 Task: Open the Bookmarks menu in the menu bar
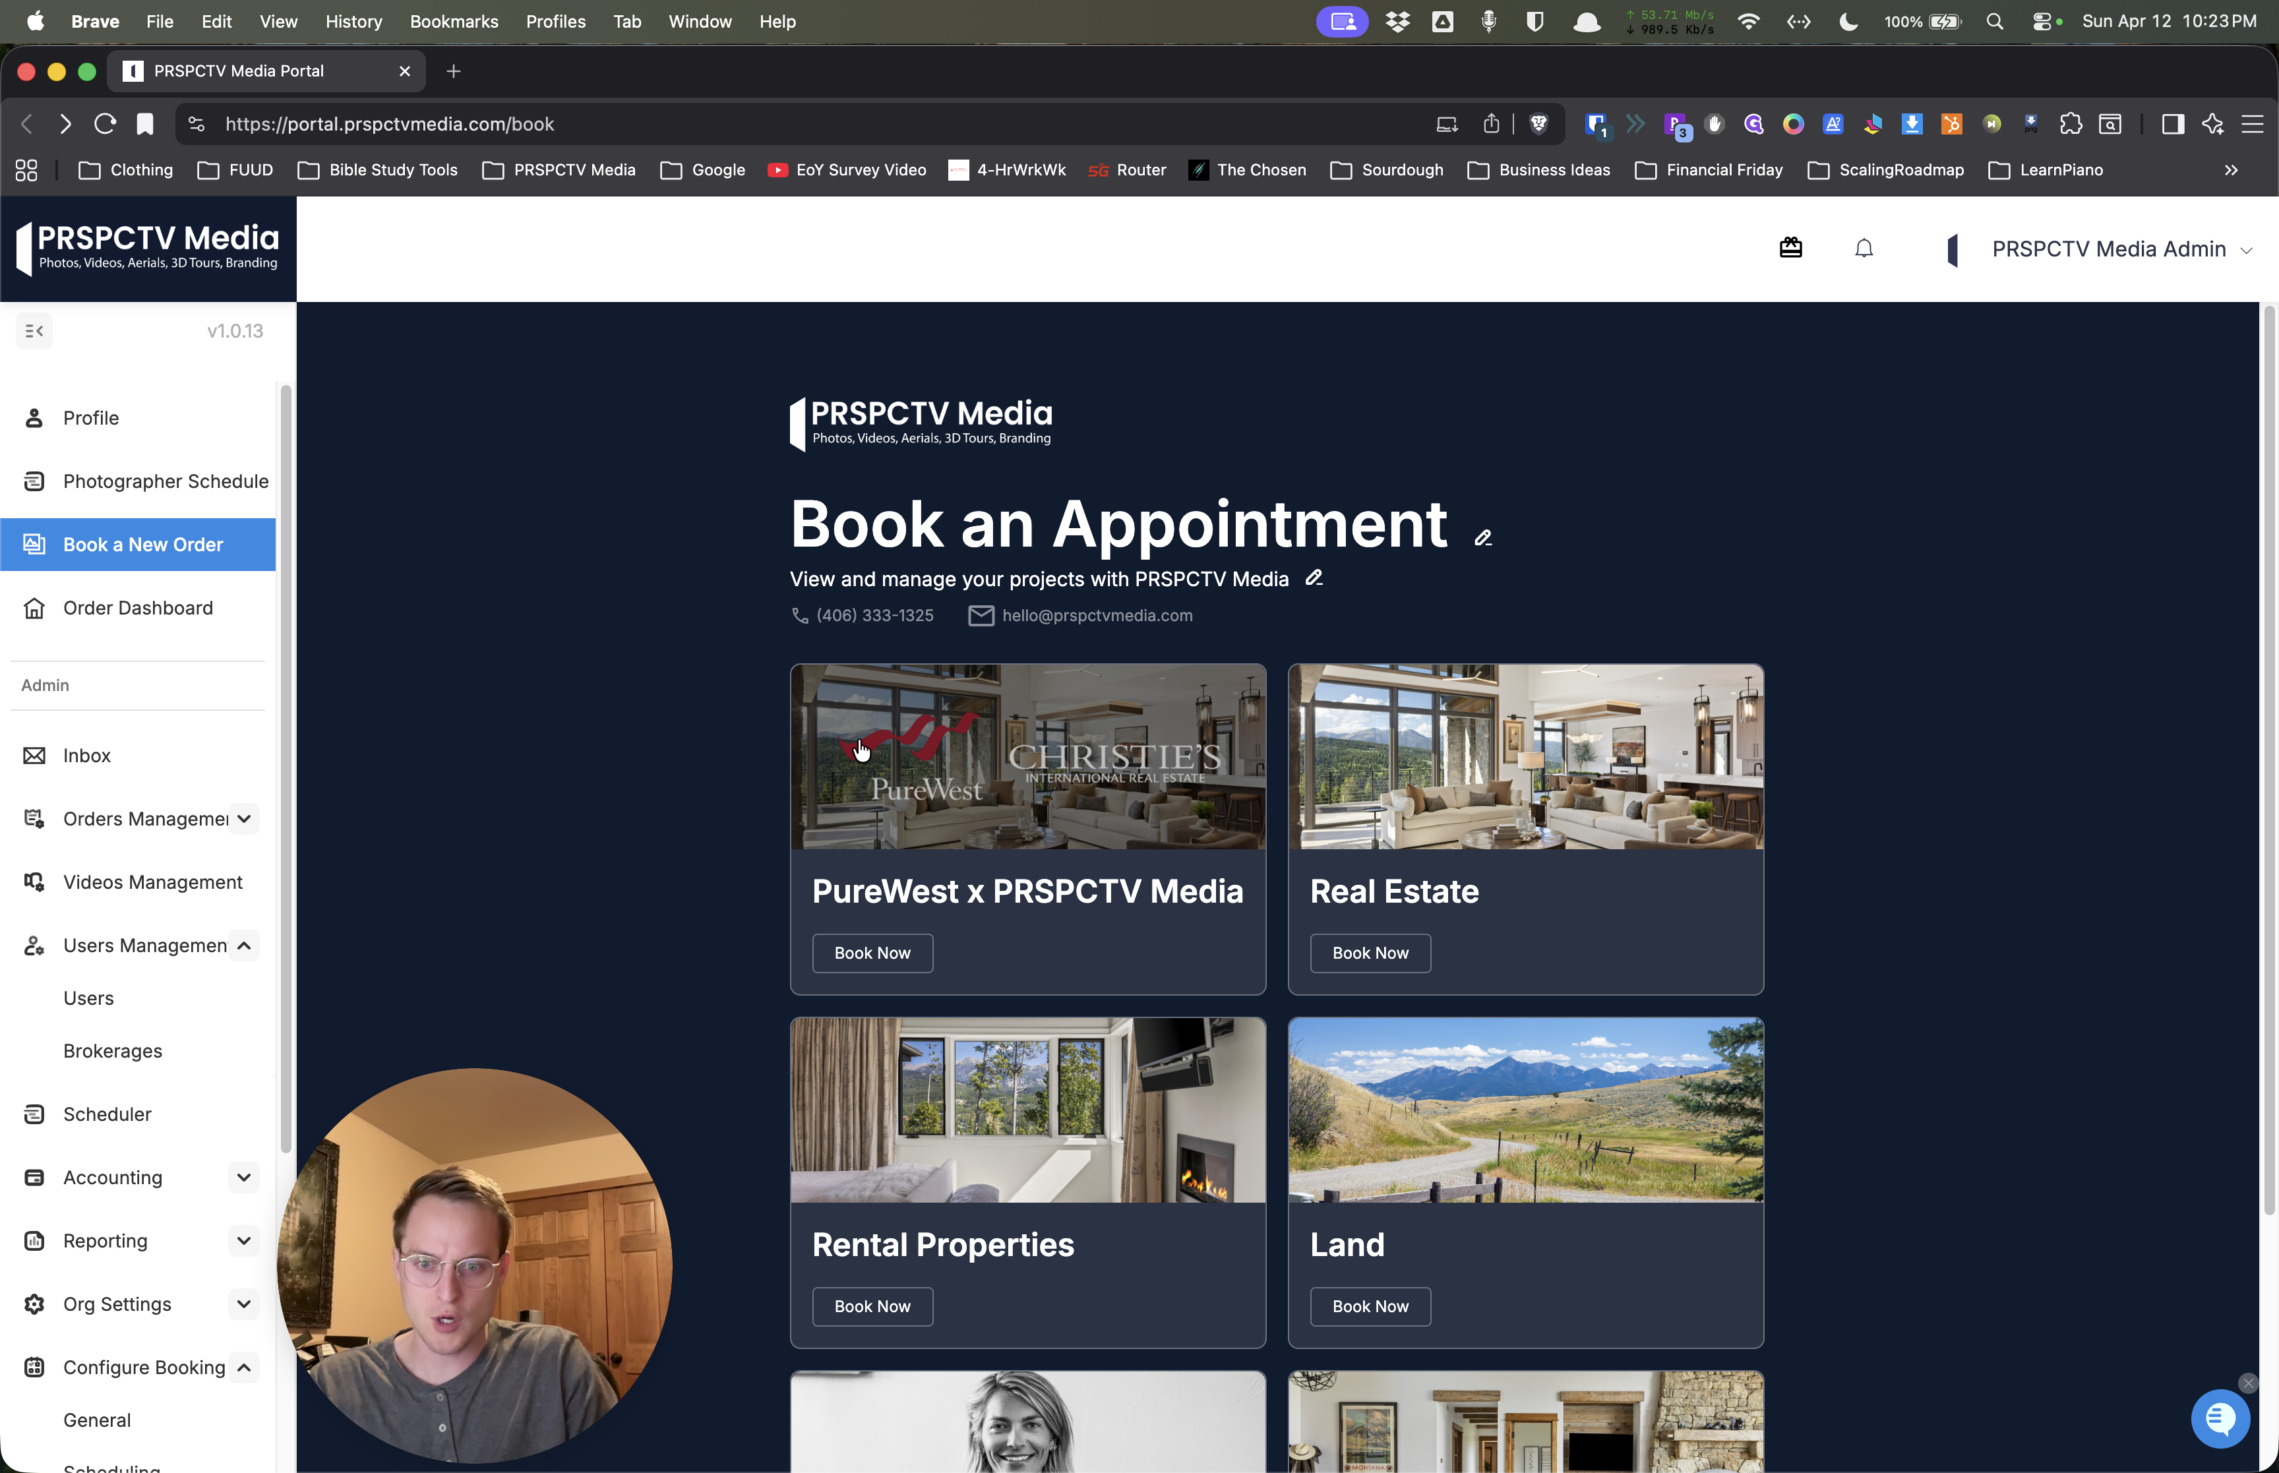coord(453,21)
